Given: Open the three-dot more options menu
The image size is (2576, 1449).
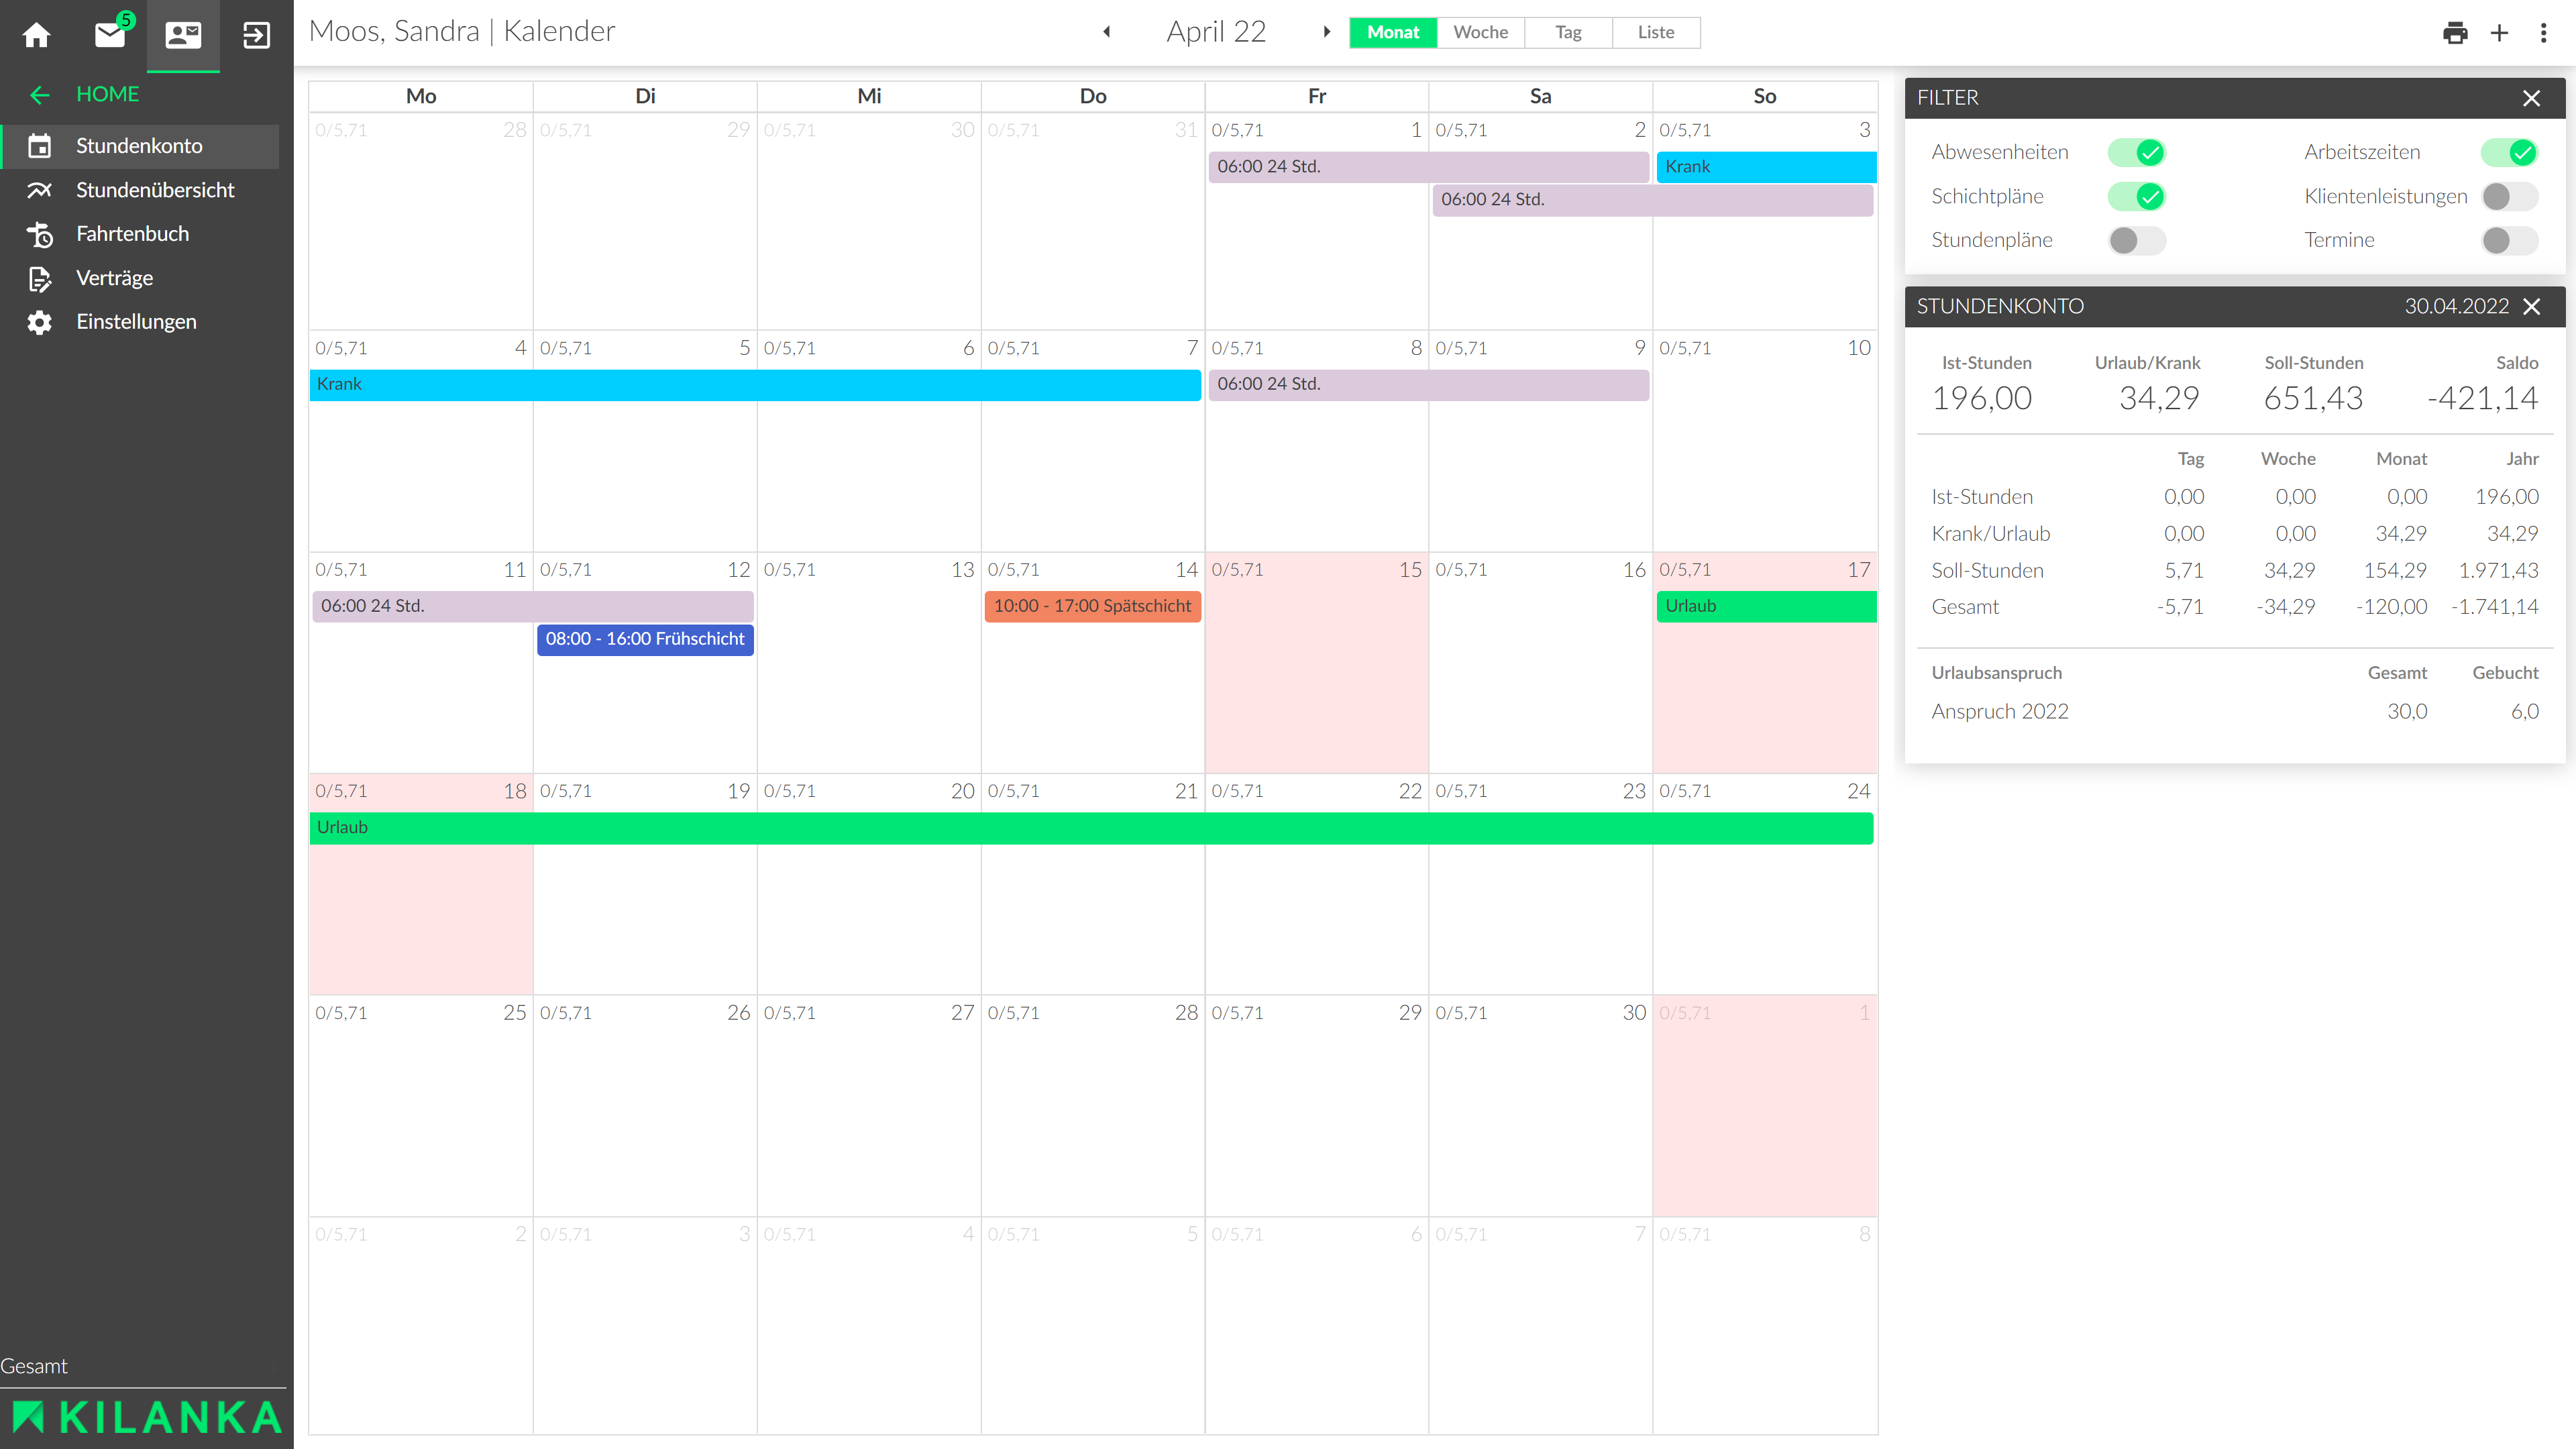Looking at the screenshot, I should pos(2543,33).
